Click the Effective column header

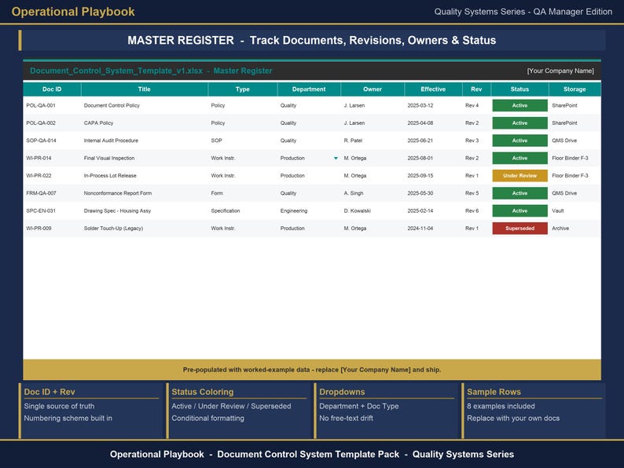coord(433,89)
